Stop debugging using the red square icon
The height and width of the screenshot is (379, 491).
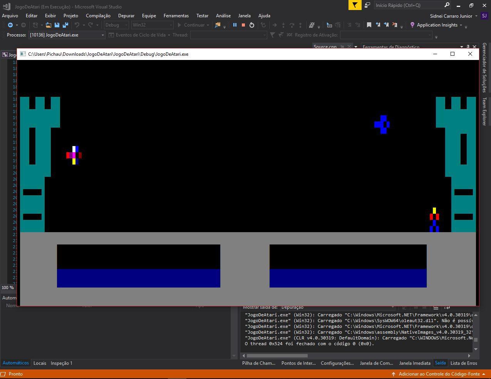pyautogui.click(x=243, y=25)
